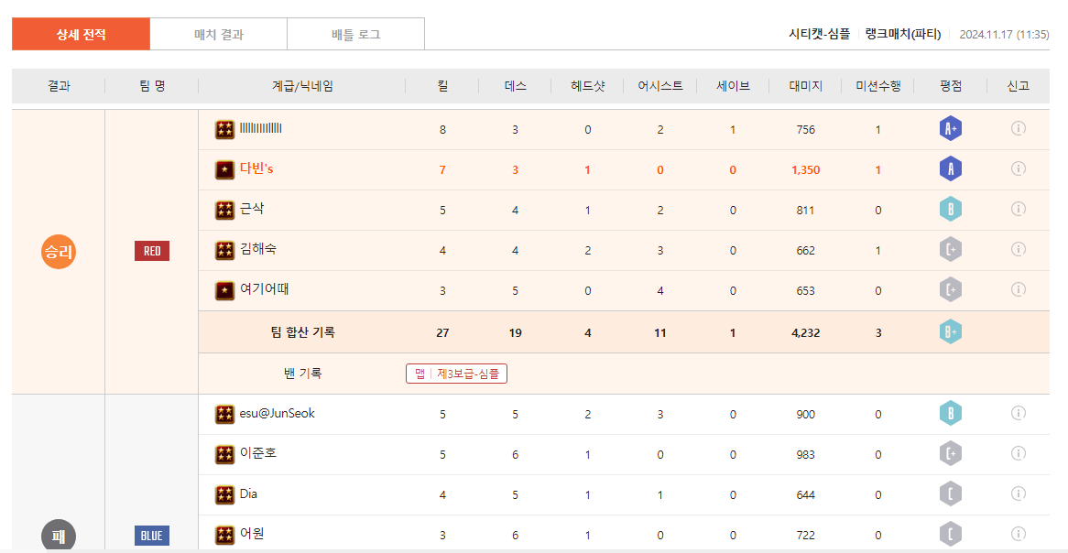The width and height of the screenshot is (1068, 553).
Task: Open the 배틀 로그 tab
Action: (355, 35)
